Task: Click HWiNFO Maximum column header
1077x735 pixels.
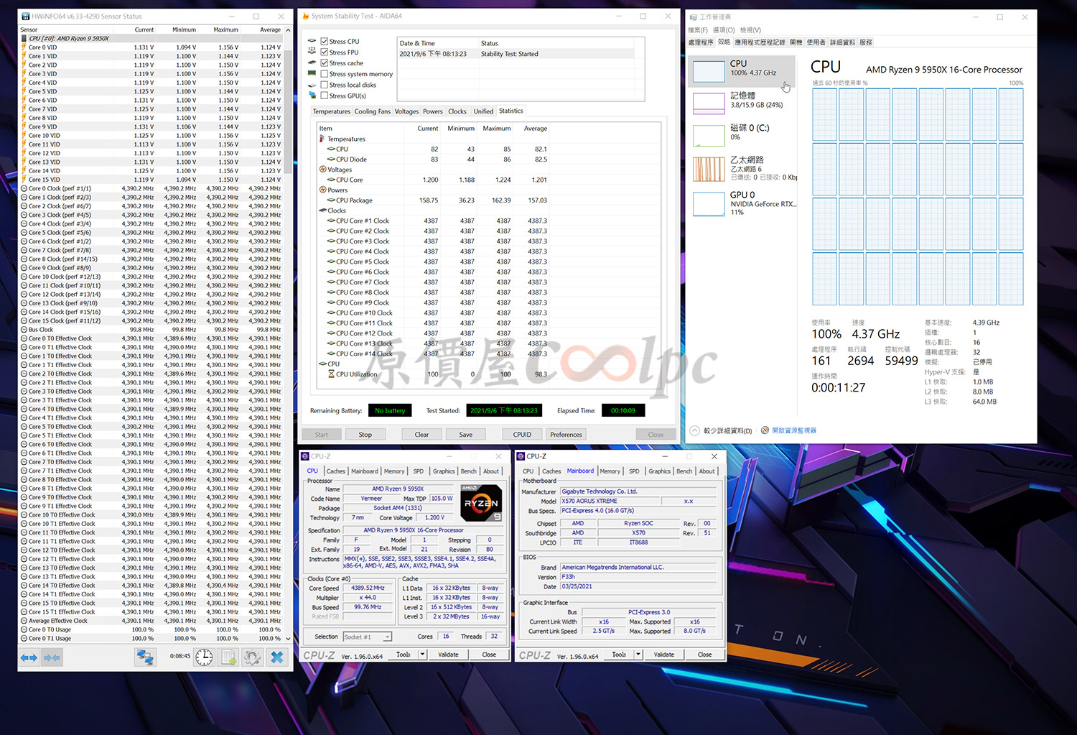Action: coord(225,29)
